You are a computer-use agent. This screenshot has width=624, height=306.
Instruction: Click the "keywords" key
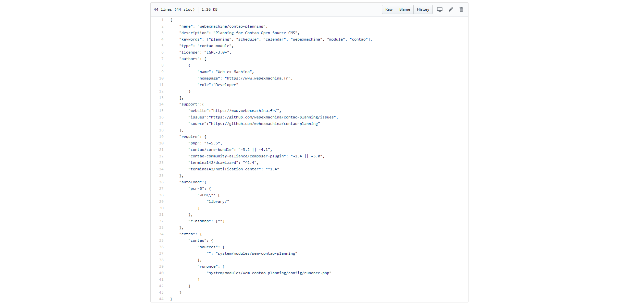click(x=191, y=39)
